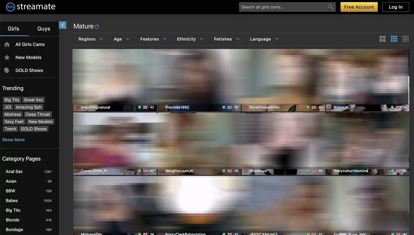Image resolution: width=414 pixels, height=235 pixels.
Task: Click the magnifying glass search icon
Action: coord(331,7)
